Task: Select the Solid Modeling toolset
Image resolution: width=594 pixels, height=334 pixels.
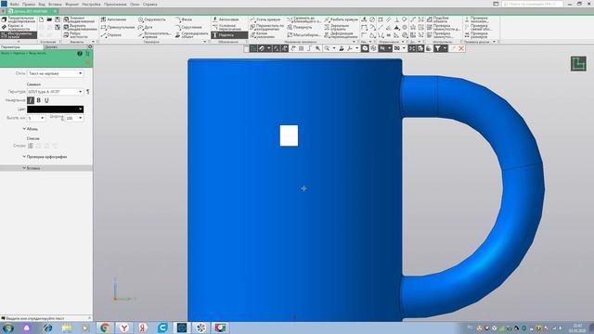Action: click(19, 19)
